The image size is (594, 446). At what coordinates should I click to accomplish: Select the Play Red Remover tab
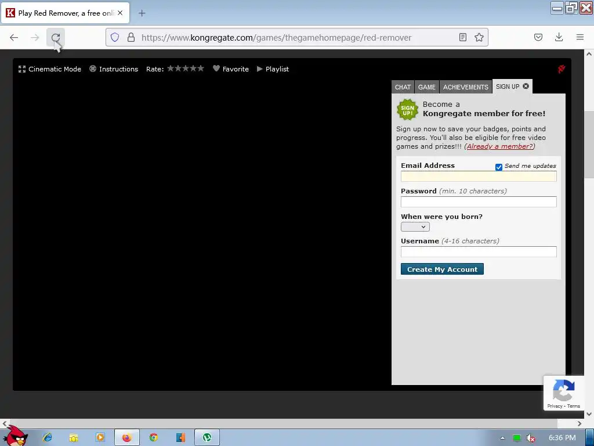(x=66, y=13)
